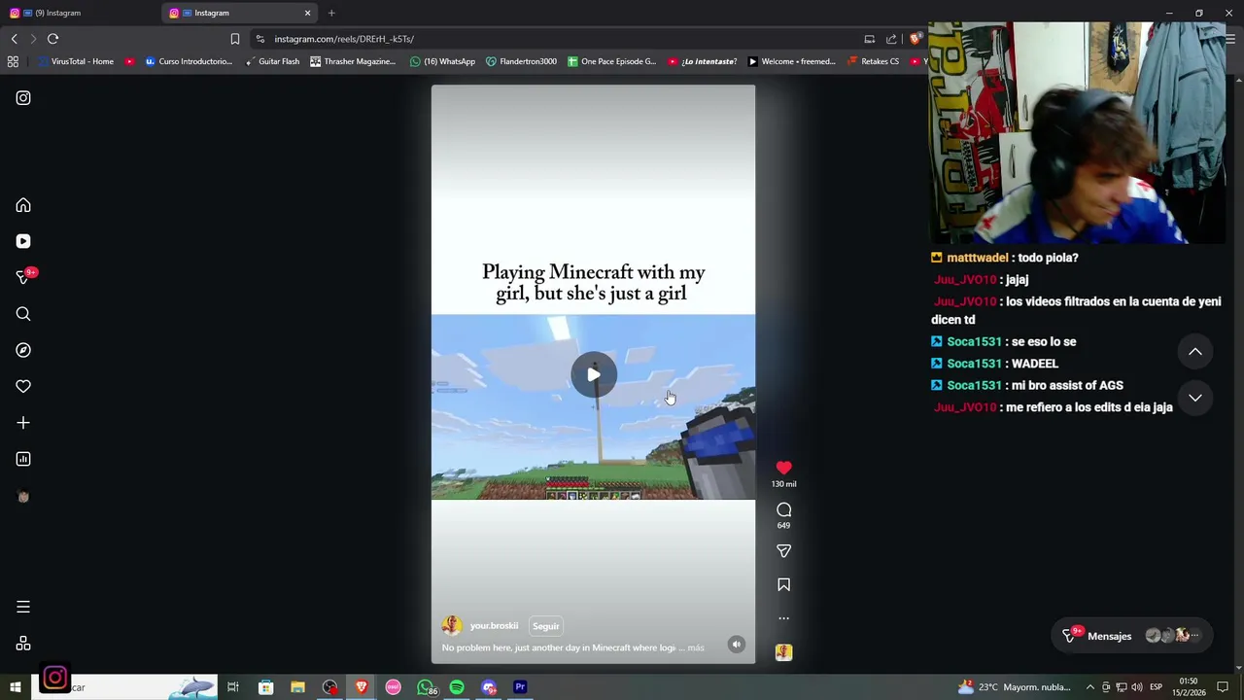Click the your.broskii profile avatar
Image resolution: width=1244 pixels, height=700 pixels.
(451, 625)
